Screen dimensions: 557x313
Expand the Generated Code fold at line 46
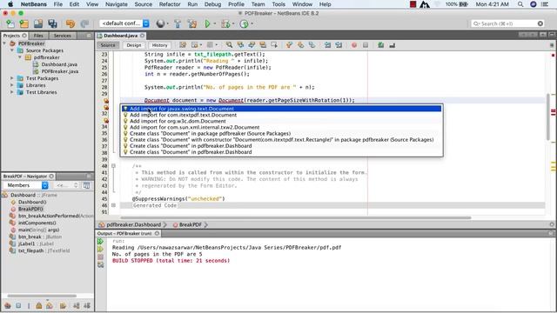pos(113,205)
